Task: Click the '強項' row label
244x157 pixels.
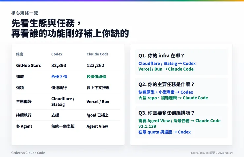Action: click(x=20, y=88)
